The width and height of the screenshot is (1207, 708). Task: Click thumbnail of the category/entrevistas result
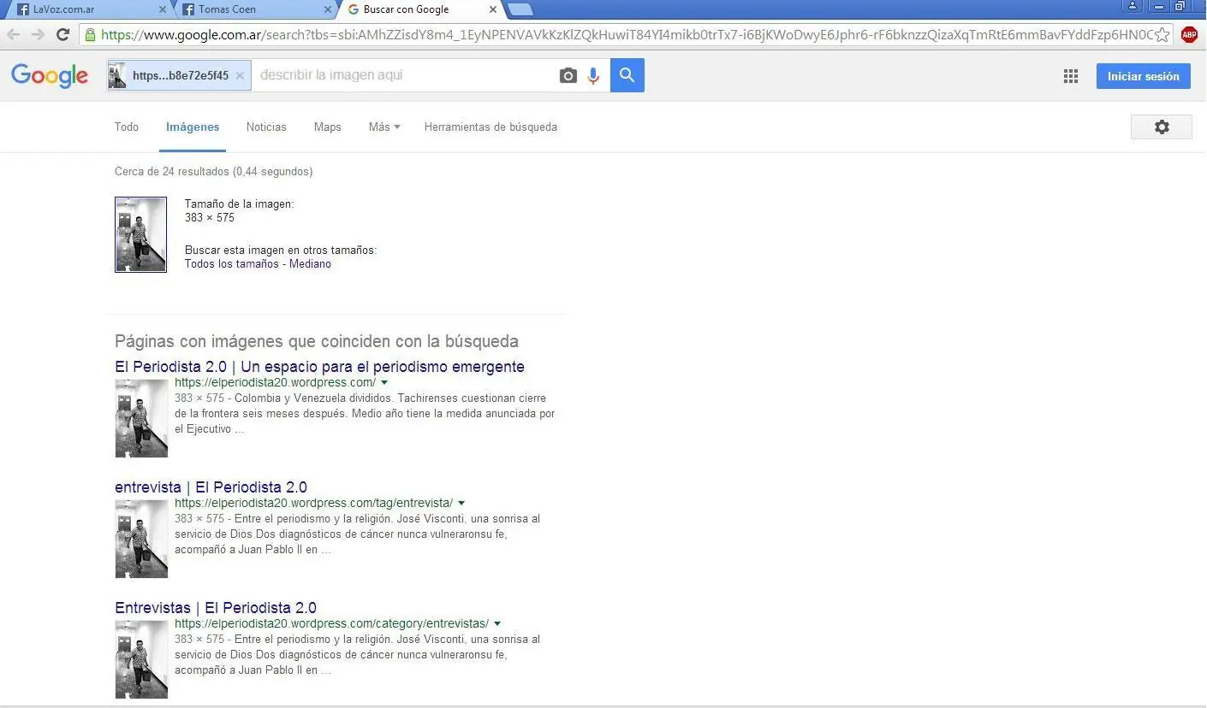click(x=142, y=659)
